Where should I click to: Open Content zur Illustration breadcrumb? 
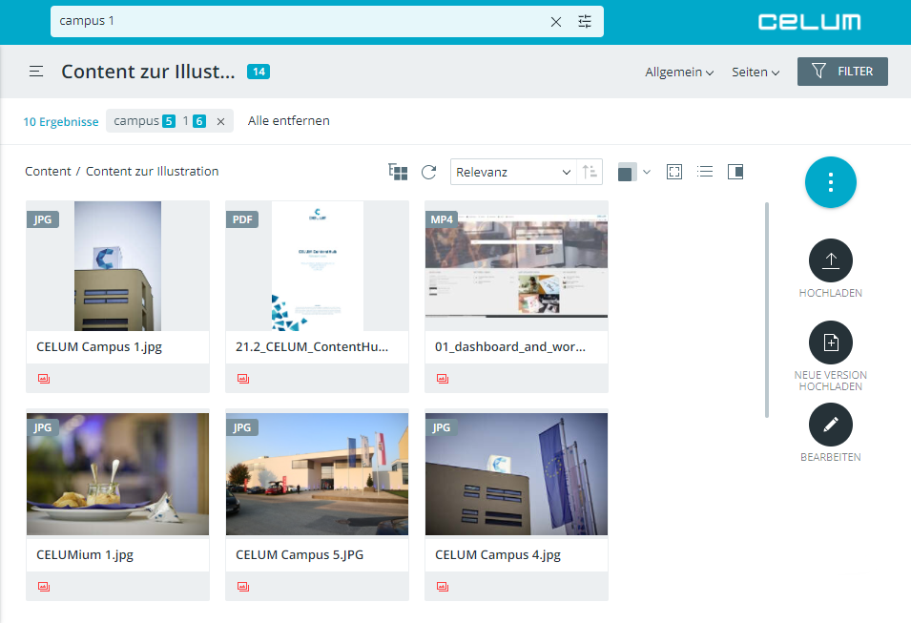click(x=153, y=172)
